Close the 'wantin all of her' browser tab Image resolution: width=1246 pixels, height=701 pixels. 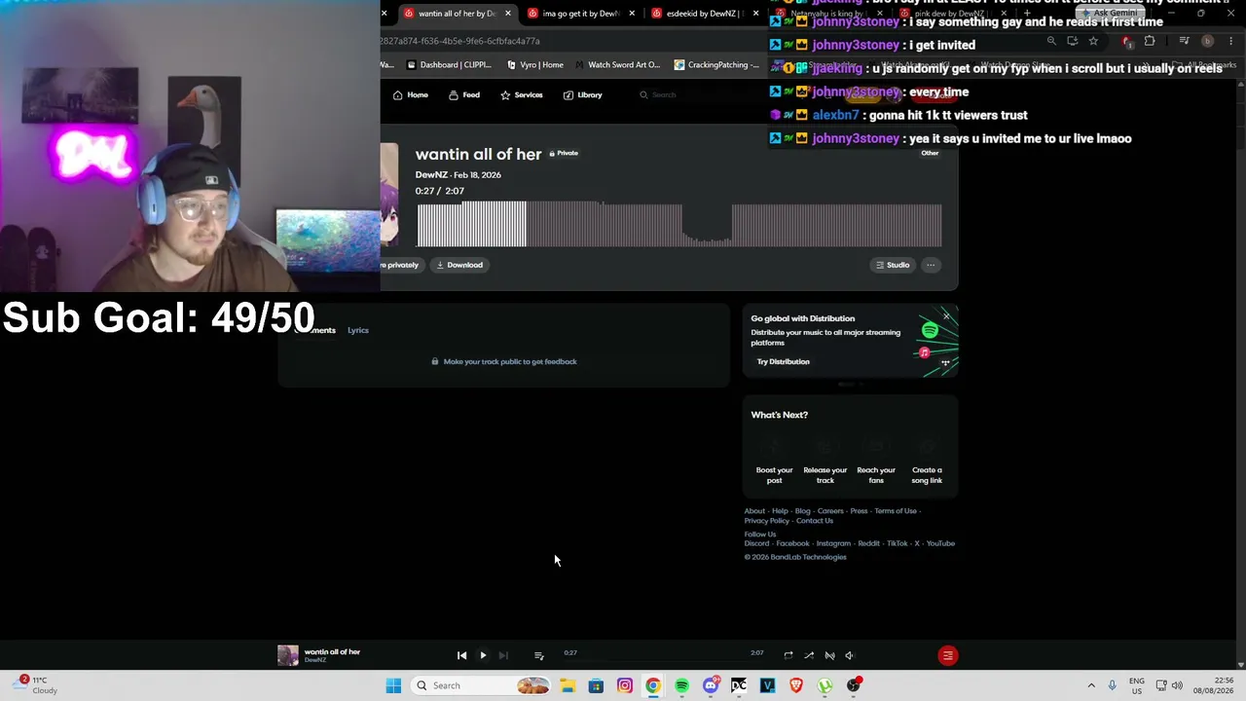tap(507, 14)
